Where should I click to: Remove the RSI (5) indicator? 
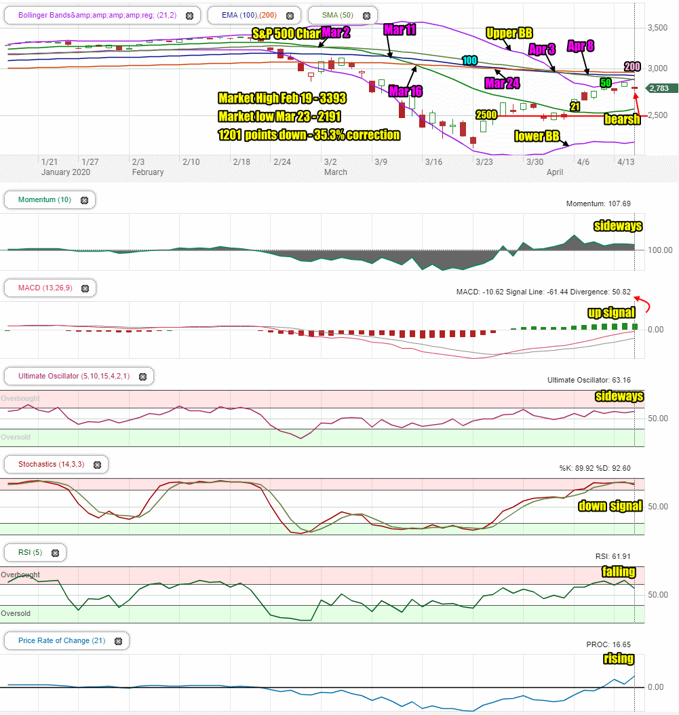point(55,553)
